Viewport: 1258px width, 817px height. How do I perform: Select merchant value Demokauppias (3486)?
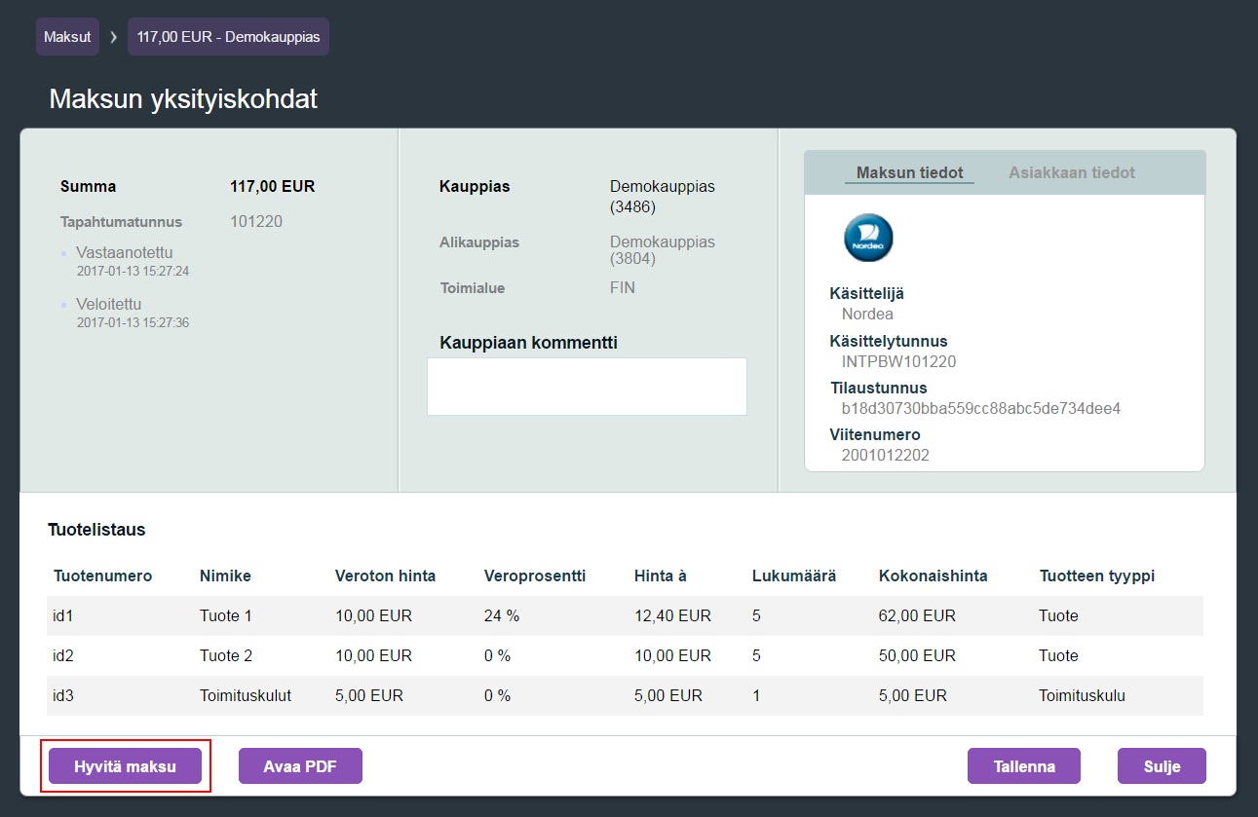663,197
